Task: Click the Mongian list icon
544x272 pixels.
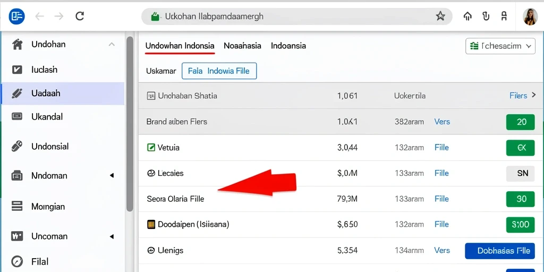Action: pyautogui.click(x=17, y=206)
